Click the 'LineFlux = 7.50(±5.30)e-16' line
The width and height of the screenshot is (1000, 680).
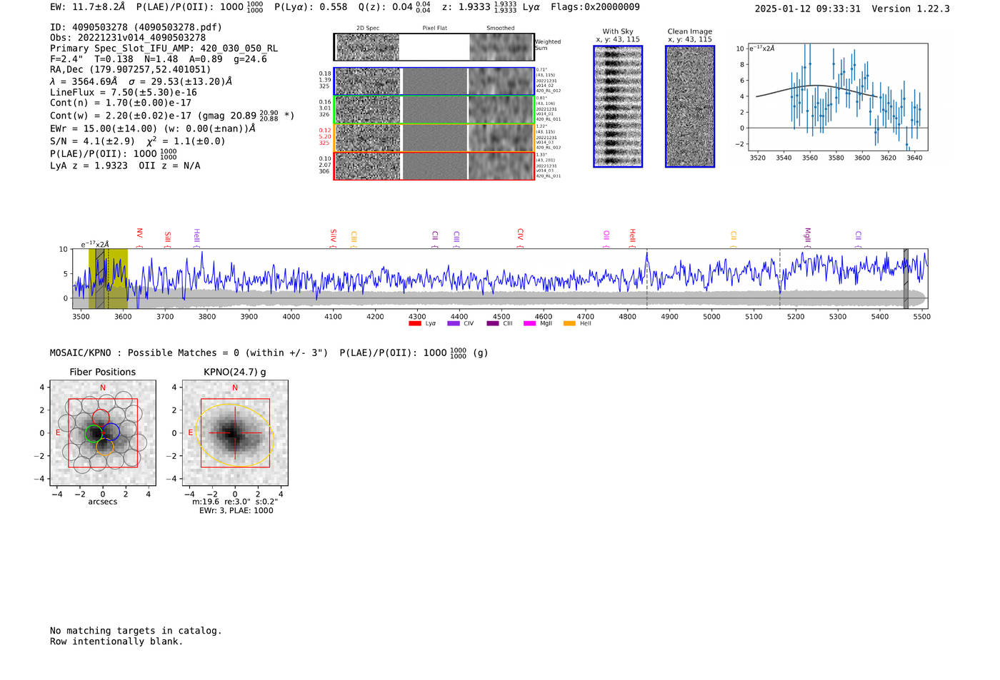point(123,92)
